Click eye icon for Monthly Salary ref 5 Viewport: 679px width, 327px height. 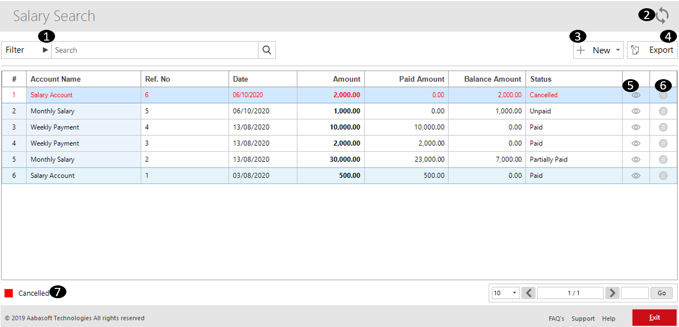click(x=636, y=111)
